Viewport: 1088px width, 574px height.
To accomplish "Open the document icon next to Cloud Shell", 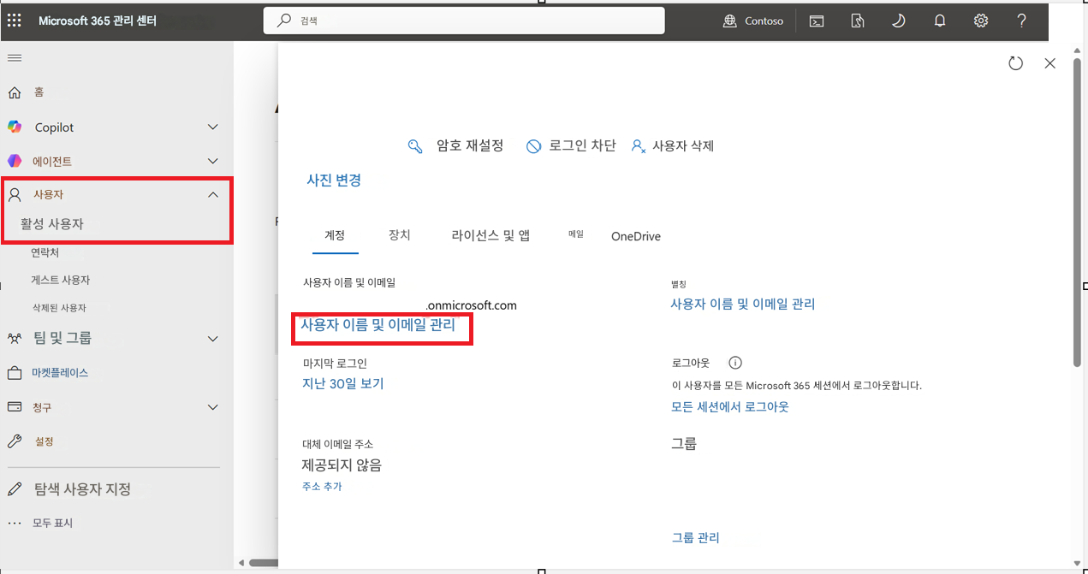I will pos(858,21).
